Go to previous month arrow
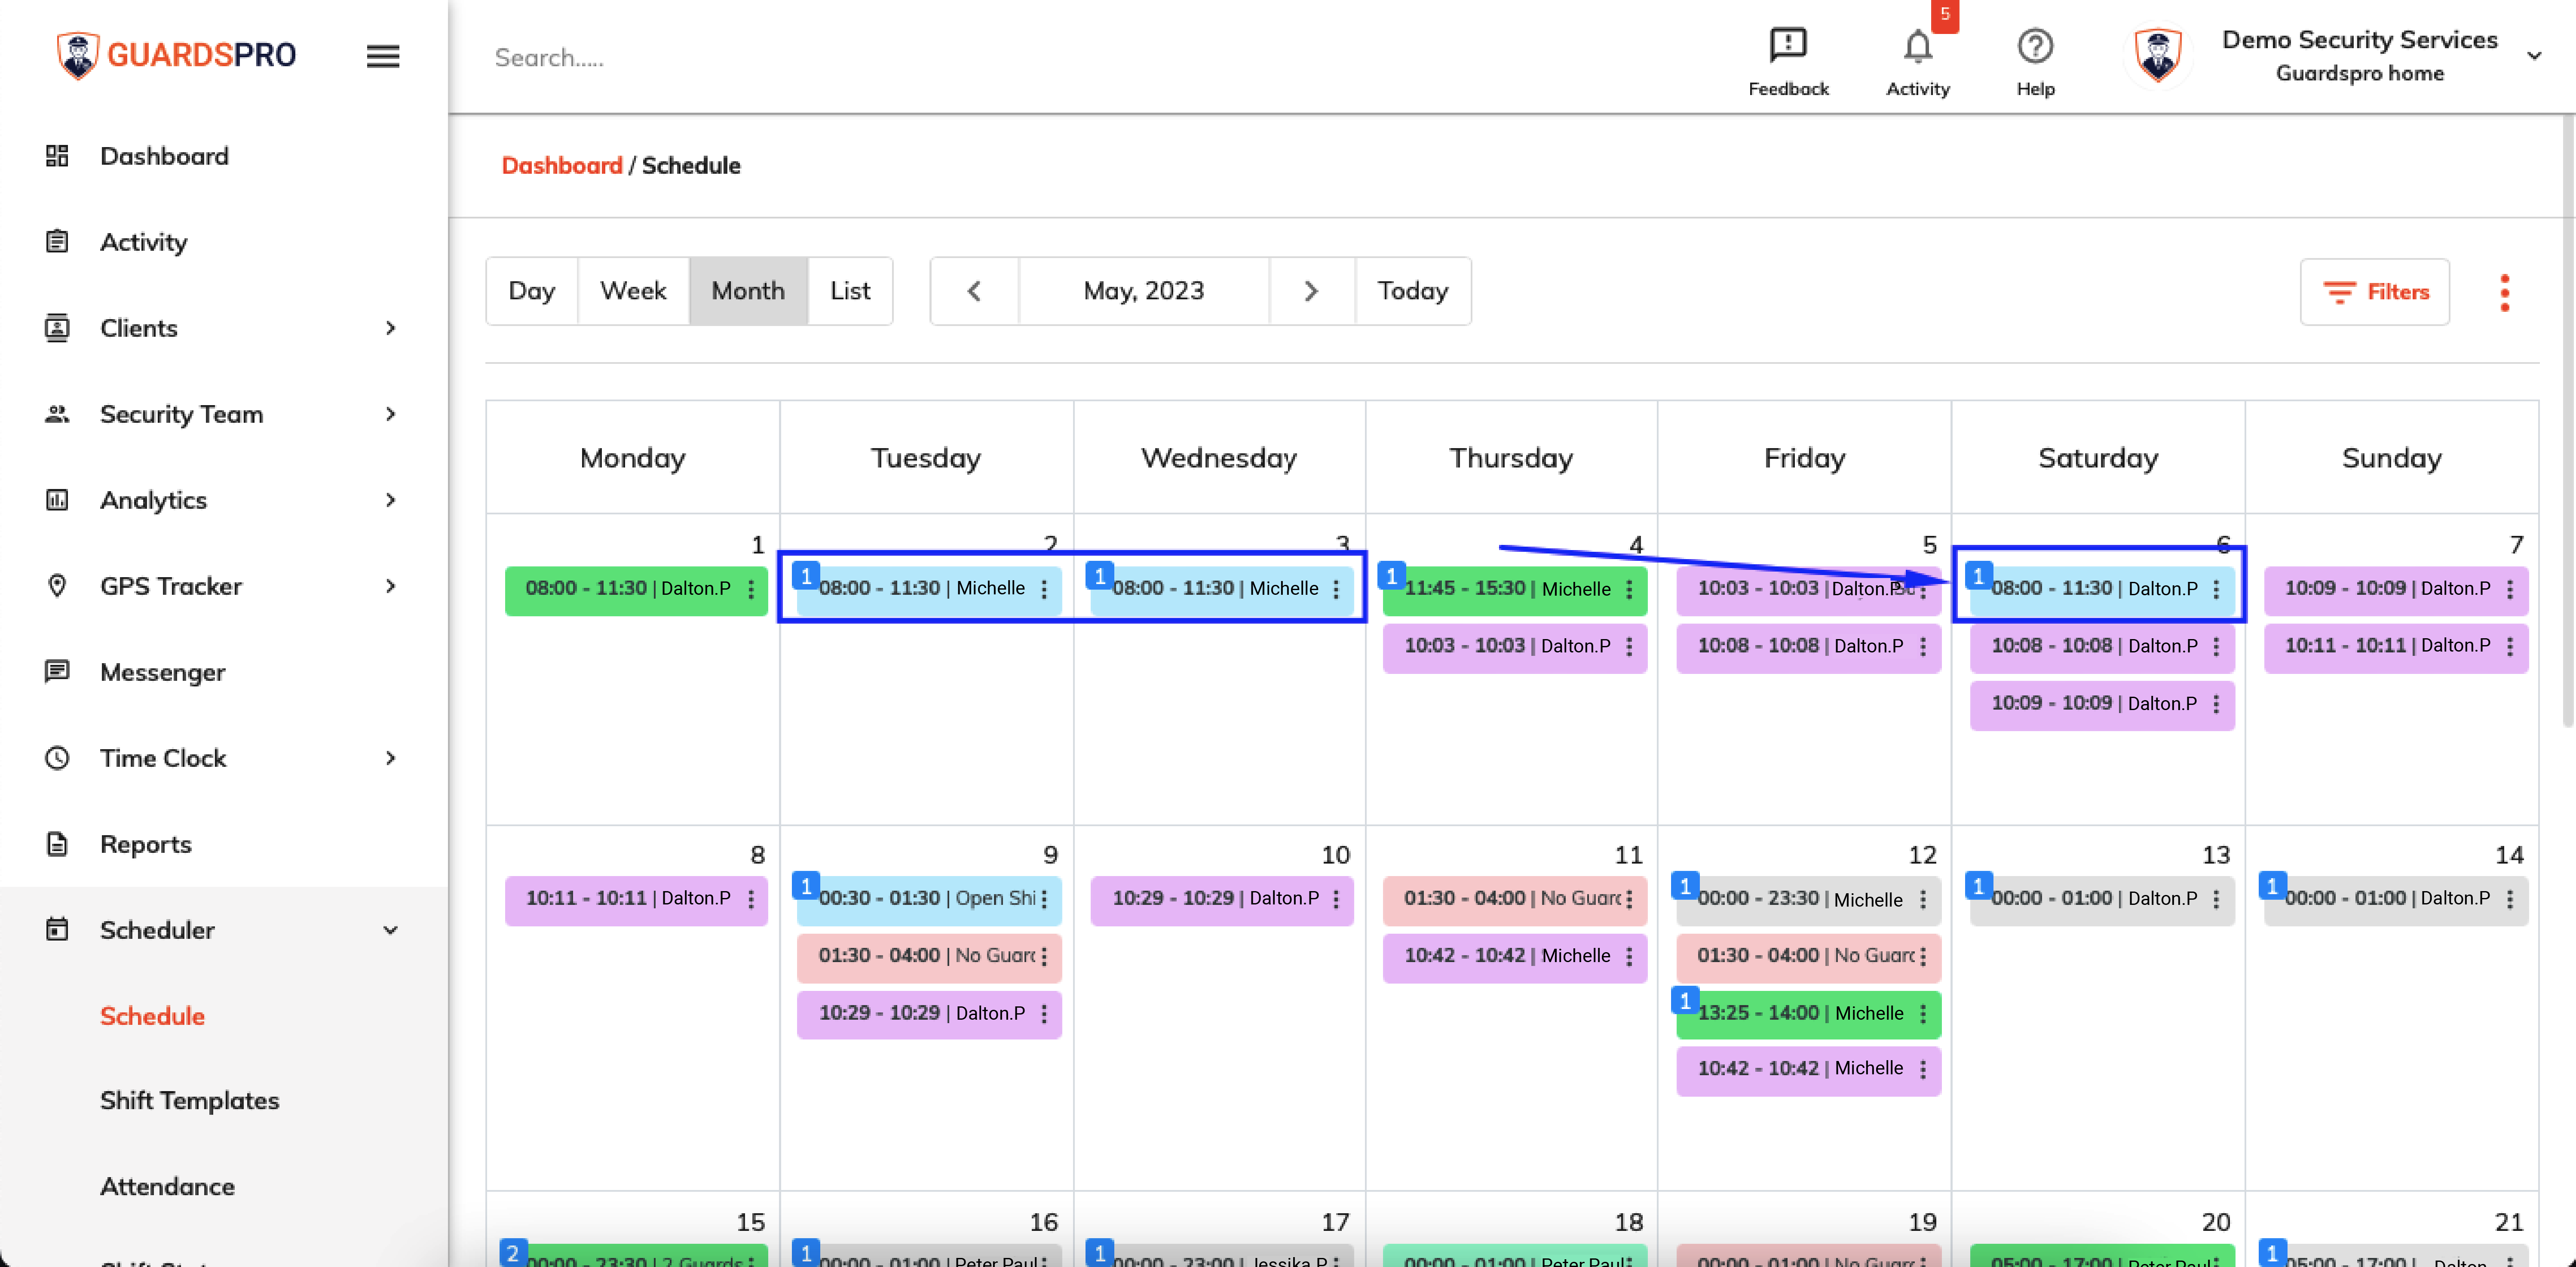 (974, 291)
